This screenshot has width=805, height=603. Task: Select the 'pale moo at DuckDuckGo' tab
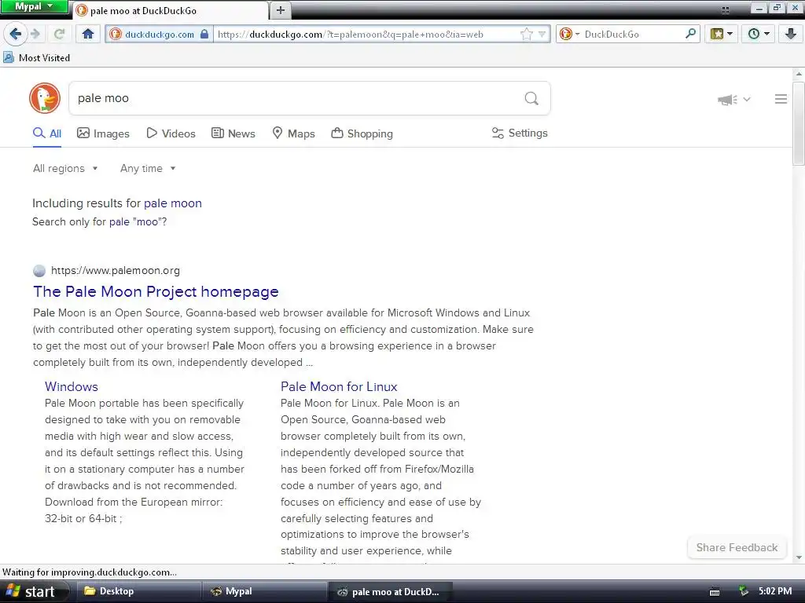[171, 10]
